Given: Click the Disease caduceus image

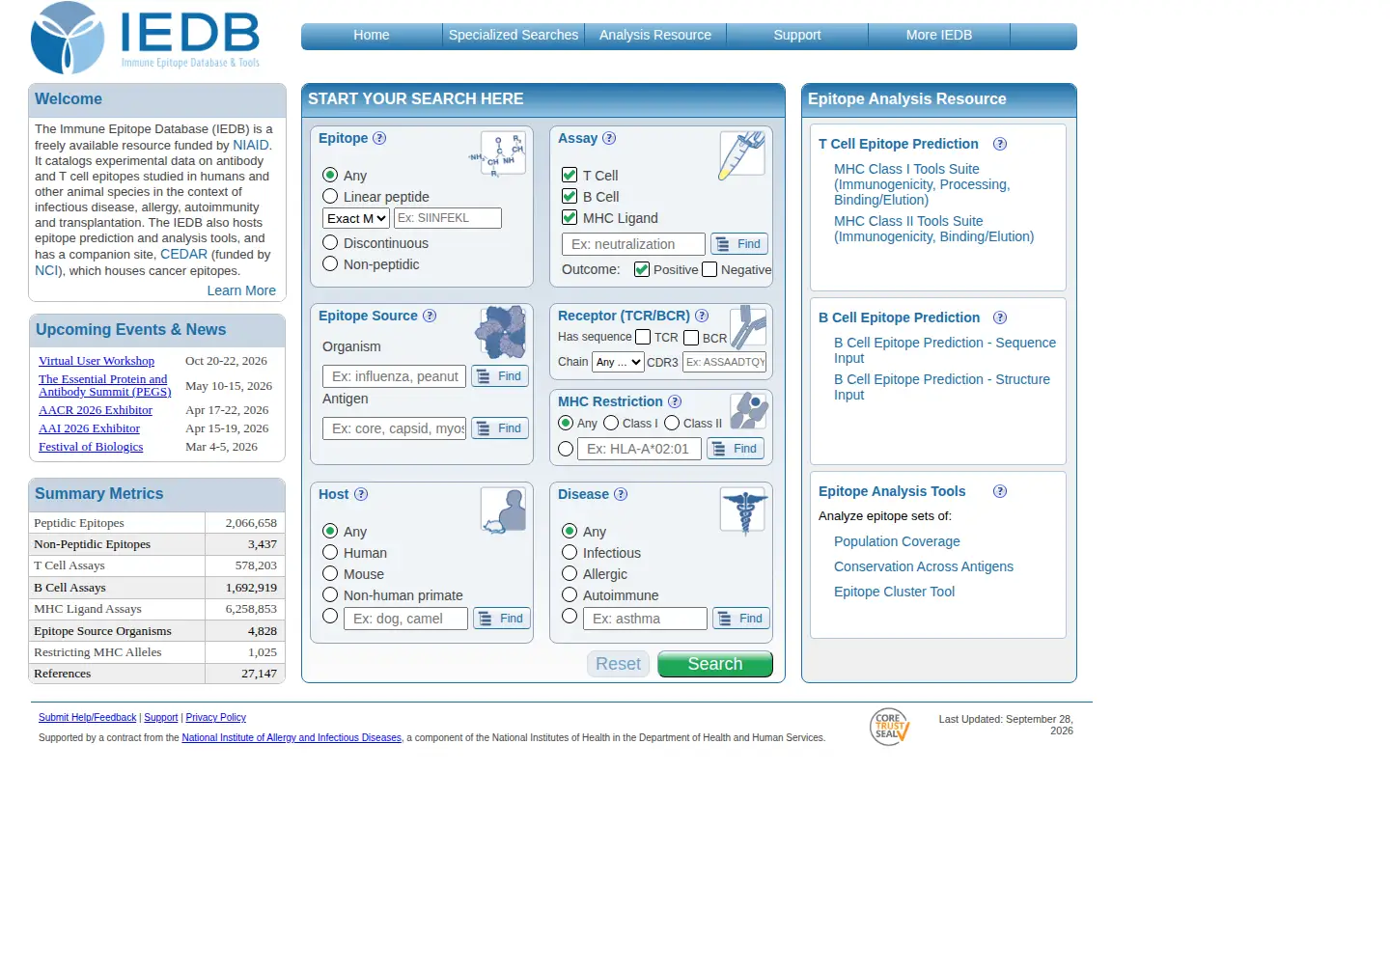Looking at the screenshot, I should coord(743,510).
